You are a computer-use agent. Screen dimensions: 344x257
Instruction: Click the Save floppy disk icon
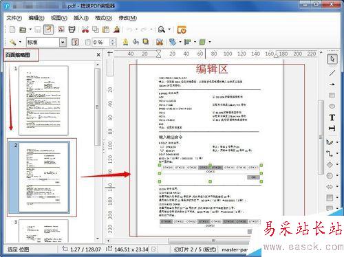[38, 30]
